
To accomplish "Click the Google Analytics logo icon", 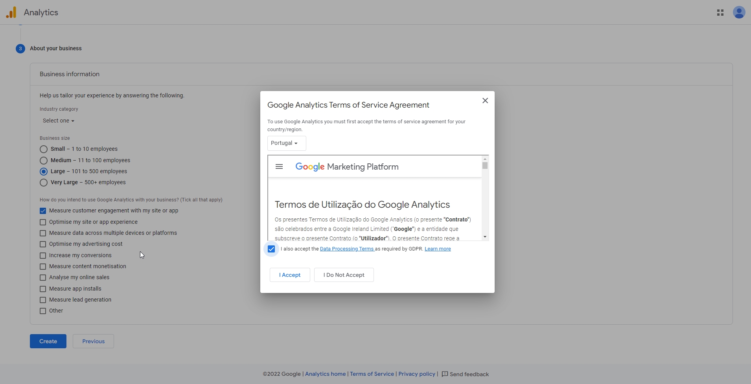I will (11, 13).
